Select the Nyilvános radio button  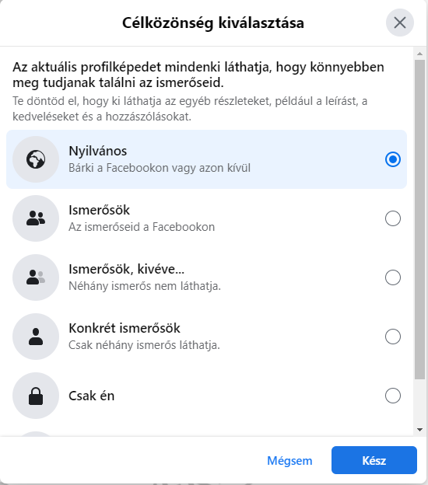pyautogui.click(x=393, y=159)
